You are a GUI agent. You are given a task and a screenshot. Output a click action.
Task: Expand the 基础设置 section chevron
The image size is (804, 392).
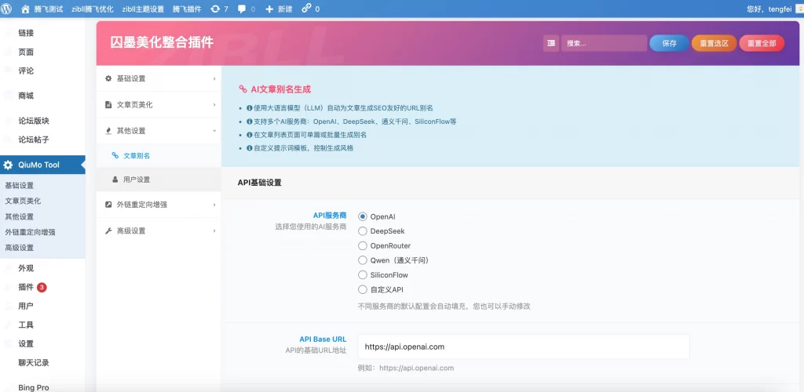coord(214,79)
